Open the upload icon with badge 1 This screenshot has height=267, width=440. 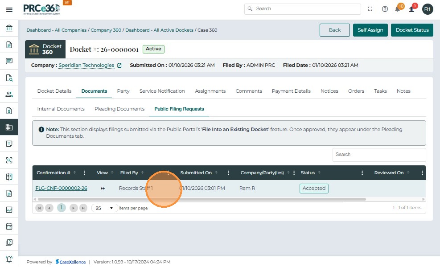click(x=411, y=9)
